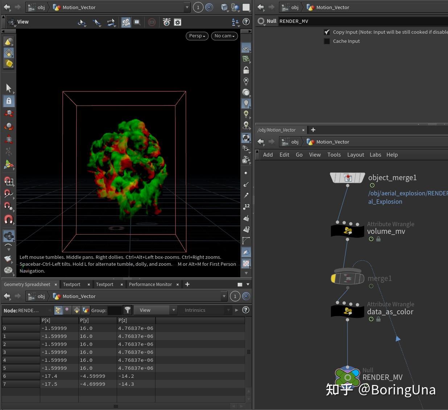
Task: Activate the magnet snapping tool
Action: (x=9, y=219)
